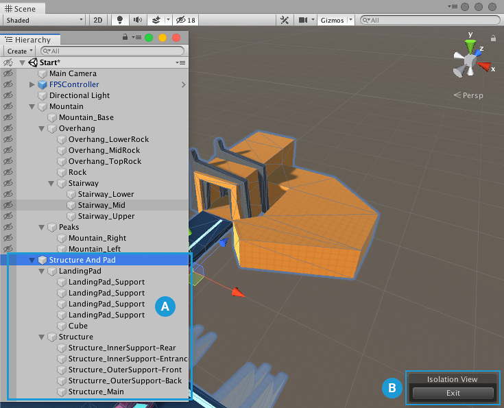Viewport: 504px width, 408px height.
Task: Select Structure_InnerSupport-Rear object
Action: (122, 348)
